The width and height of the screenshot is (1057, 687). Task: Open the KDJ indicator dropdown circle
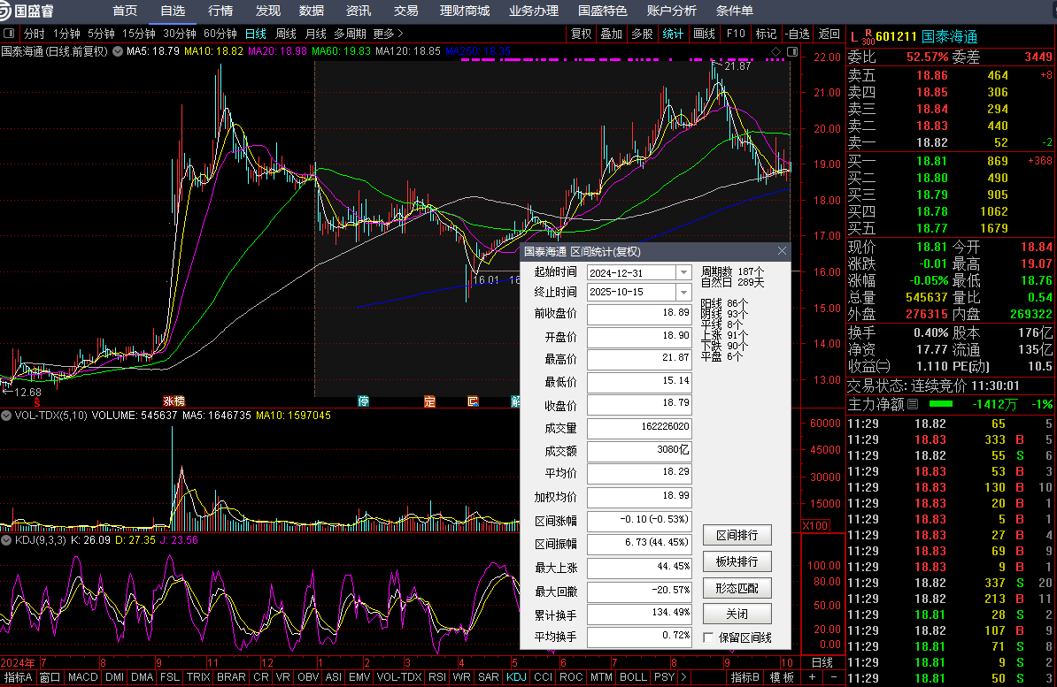coord(6,540)
